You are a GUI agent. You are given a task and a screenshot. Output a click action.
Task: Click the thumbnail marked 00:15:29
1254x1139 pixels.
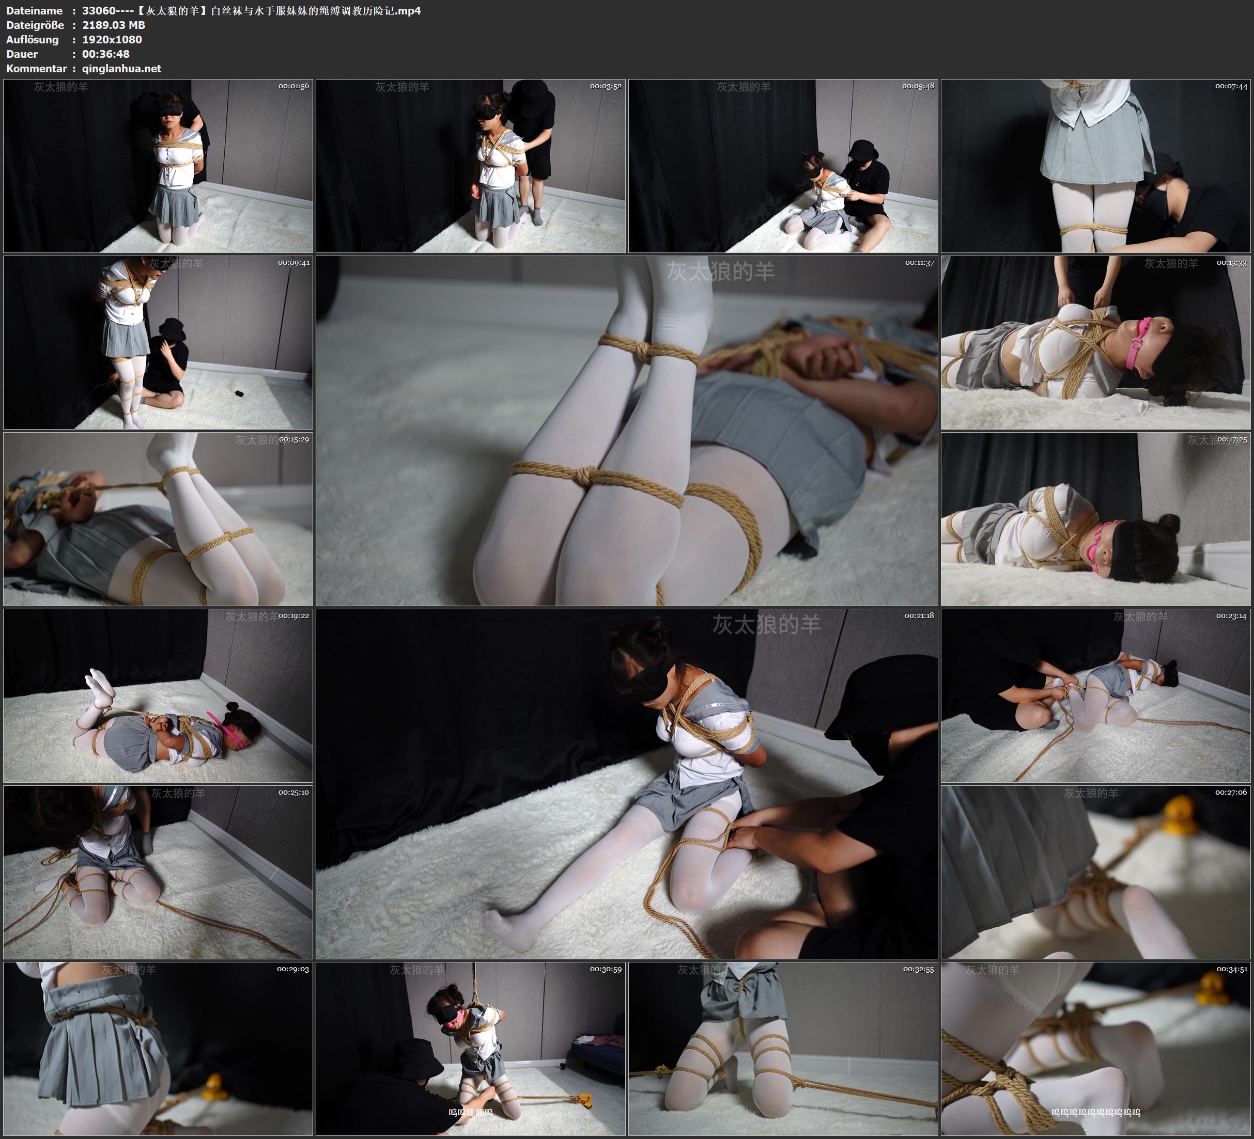tap(158, 519)
